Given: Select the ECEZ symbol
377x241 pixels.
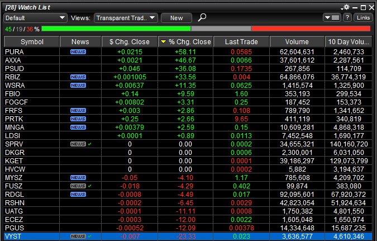Looking at the screenshot, I should click(14, 220).
